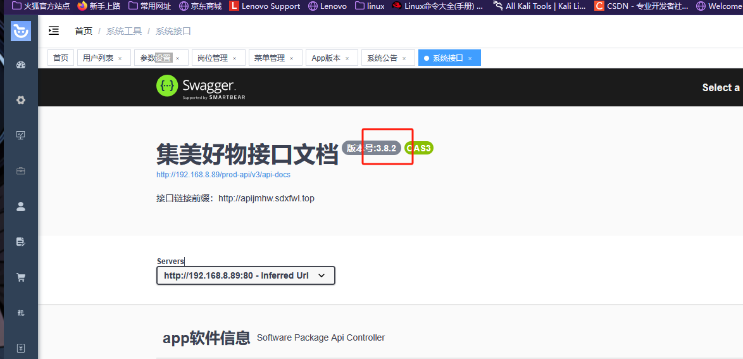Click the user person icon in sidebar
The image size is (743, 359).
click(x=21, y=206)
